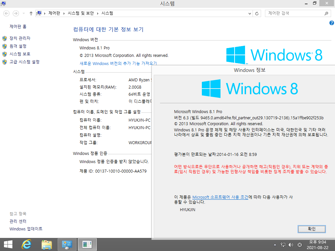Click the back navigation arrow
The width and height of the screenshot is (335, 251).
[x=7, y=13]
